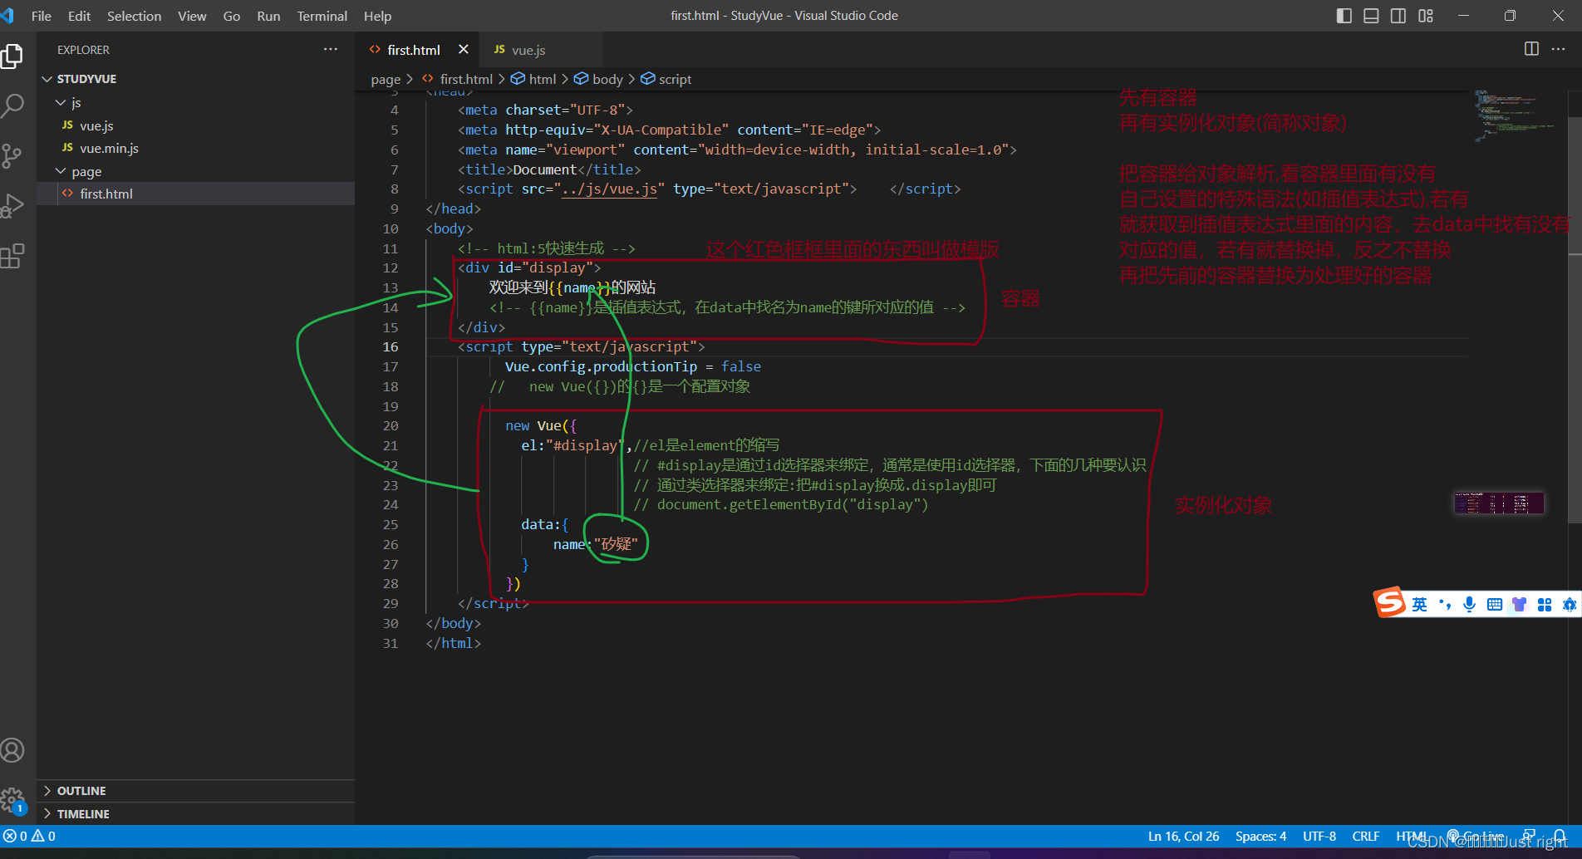Click the false value on line 17

(x=741, y=366)
